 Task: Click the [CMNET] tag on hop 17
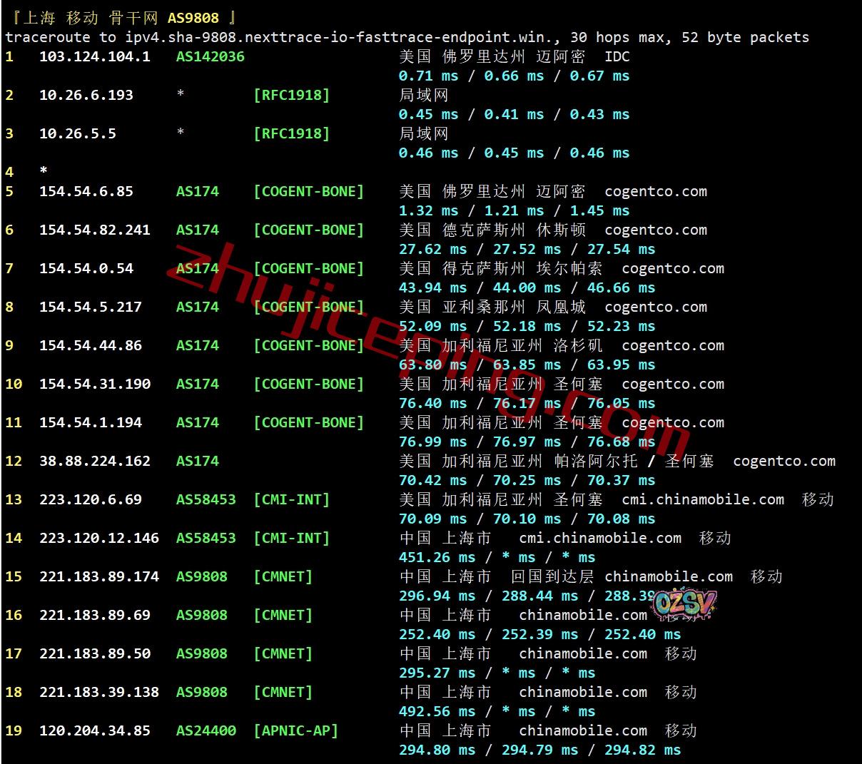pos(283,653)
